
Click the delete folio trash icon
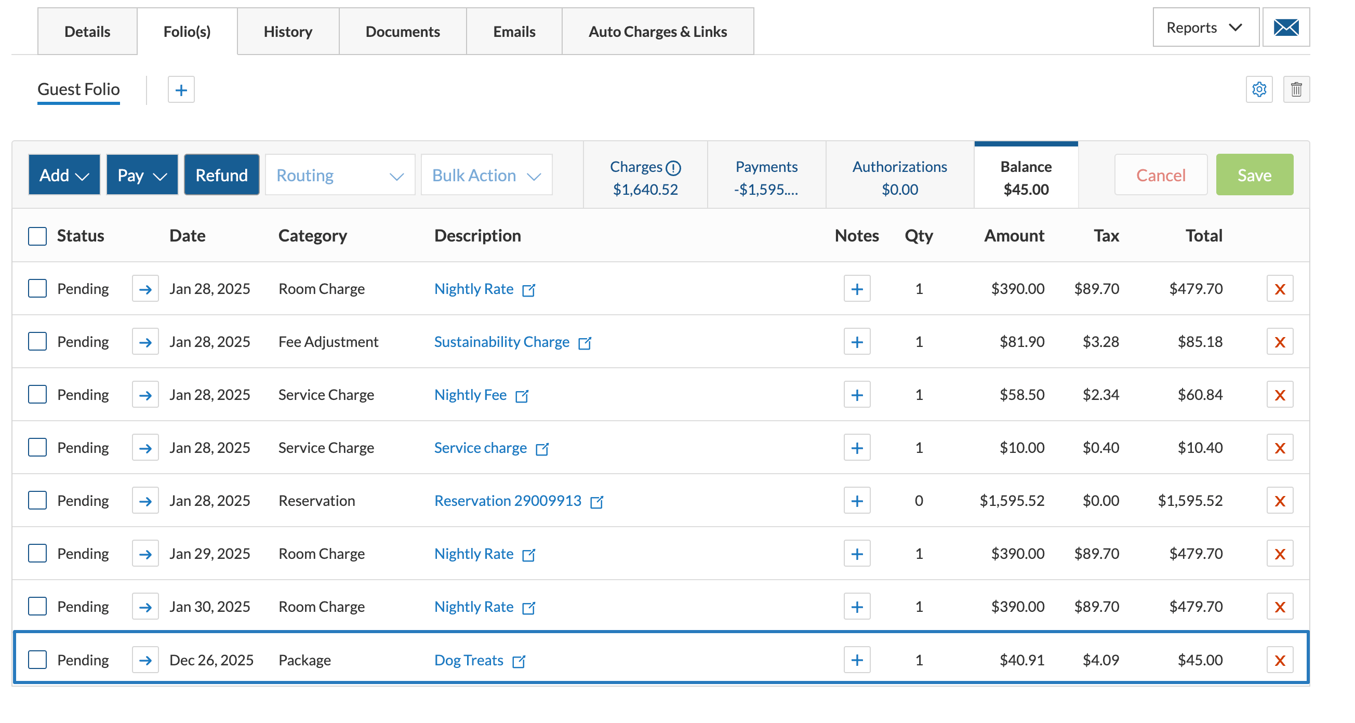coord(1296,89)
